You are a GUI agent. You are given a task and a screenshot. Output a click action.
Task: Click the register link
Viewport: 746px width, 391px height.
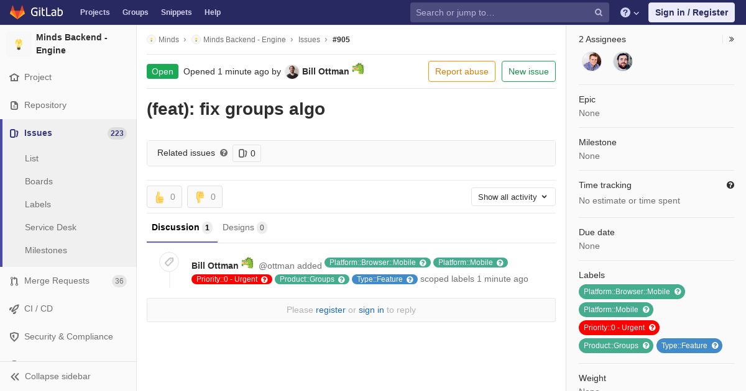331,310
